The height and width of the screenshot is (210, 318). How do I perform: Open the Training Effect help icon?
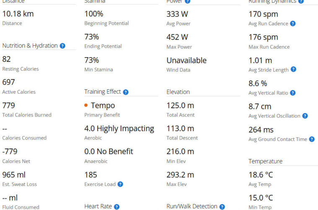[126, 92]
